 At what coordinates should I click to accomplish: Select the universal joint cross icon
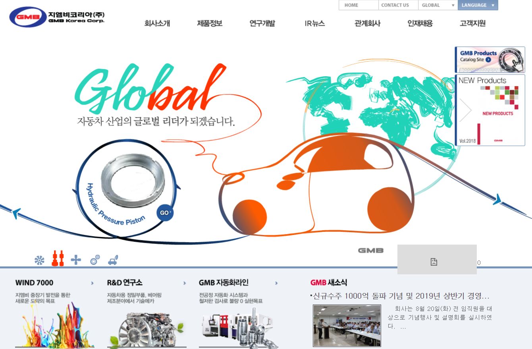click(75, 260)
